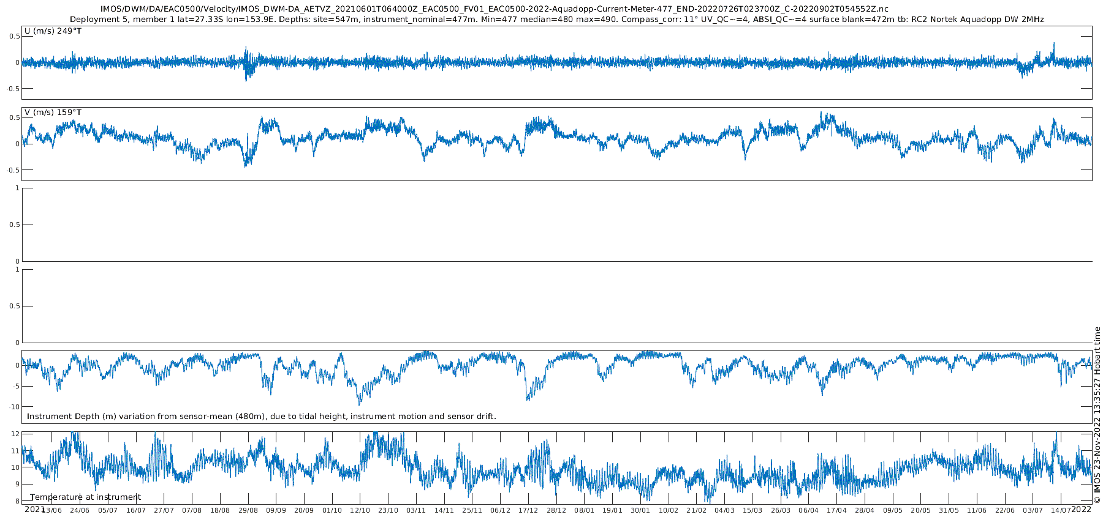
Task: Click the '0.5' tick on U velocity axis
Action: 15,37
